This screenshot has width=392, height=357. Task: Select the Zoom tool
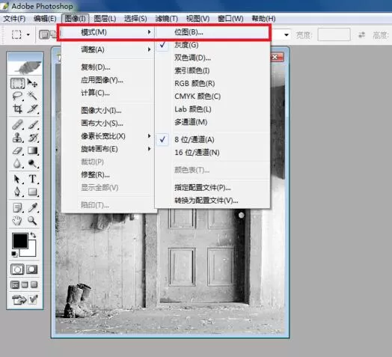click(32, 221)
